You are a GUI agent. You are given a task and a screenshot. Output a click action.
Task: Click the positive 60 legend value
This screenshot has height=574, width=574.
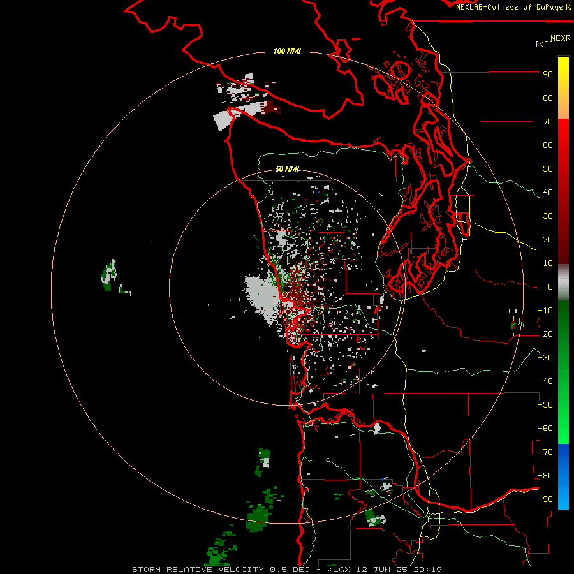click(548, 145)
